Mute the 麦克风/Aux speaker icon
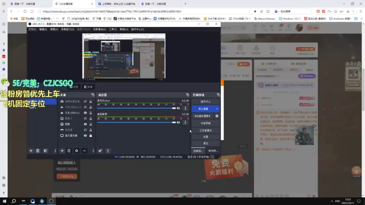365x205 pixels. (178, 108)
